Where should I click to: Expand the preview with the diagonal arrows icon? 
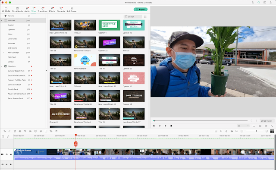coord(272,126)
